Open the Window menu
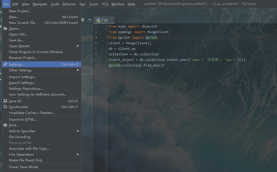The width and height of the screenshot is (277, 172). pyautogui.click(x=118, y=4)
